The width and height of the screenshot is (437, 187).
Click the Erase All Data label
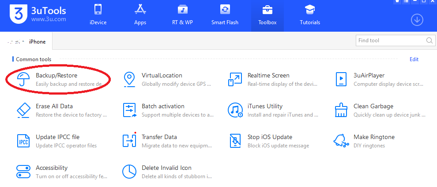[x=54, y=106]
